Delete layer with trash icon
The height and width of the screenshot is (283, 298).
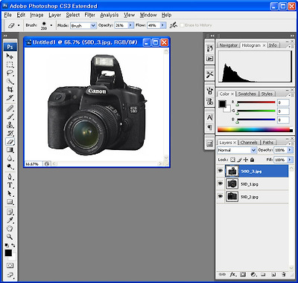pos(284,274)
